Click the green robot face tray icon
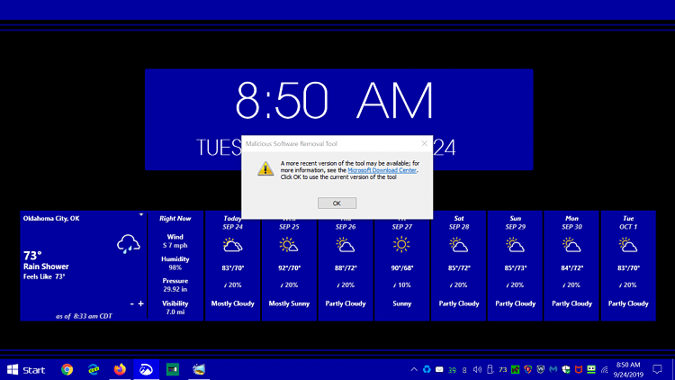Image resolution: width=675 pixels, height=380 pixels. [591, 370]
